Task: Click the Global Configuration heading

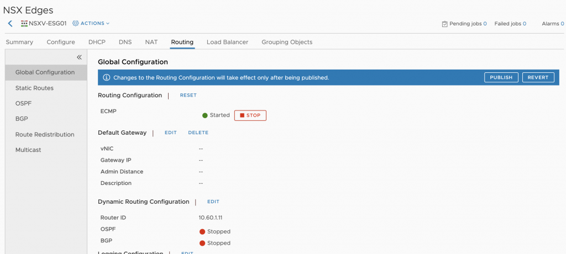Action: point(133,62)
